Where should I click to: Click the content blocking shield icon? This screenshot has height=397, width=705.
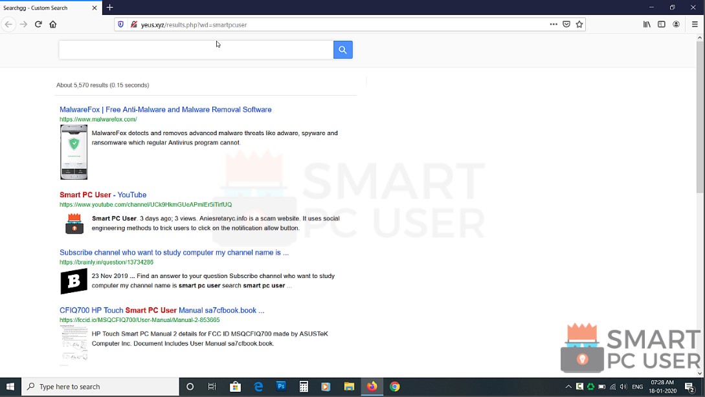click(122, 25)
